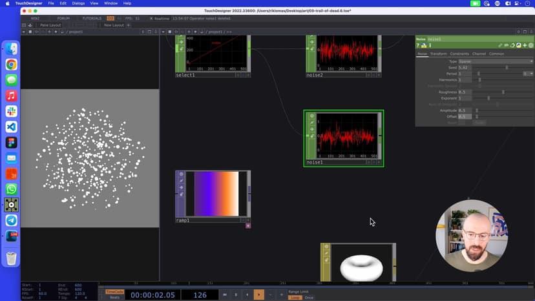Switch to the Transform parameter tab
Image resolution: width=535 pixels, height=301 pixels.
(438, 54)
